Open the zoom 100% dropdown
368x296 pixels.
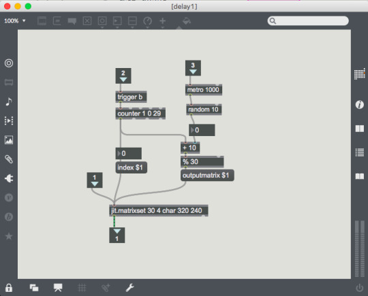15,21
